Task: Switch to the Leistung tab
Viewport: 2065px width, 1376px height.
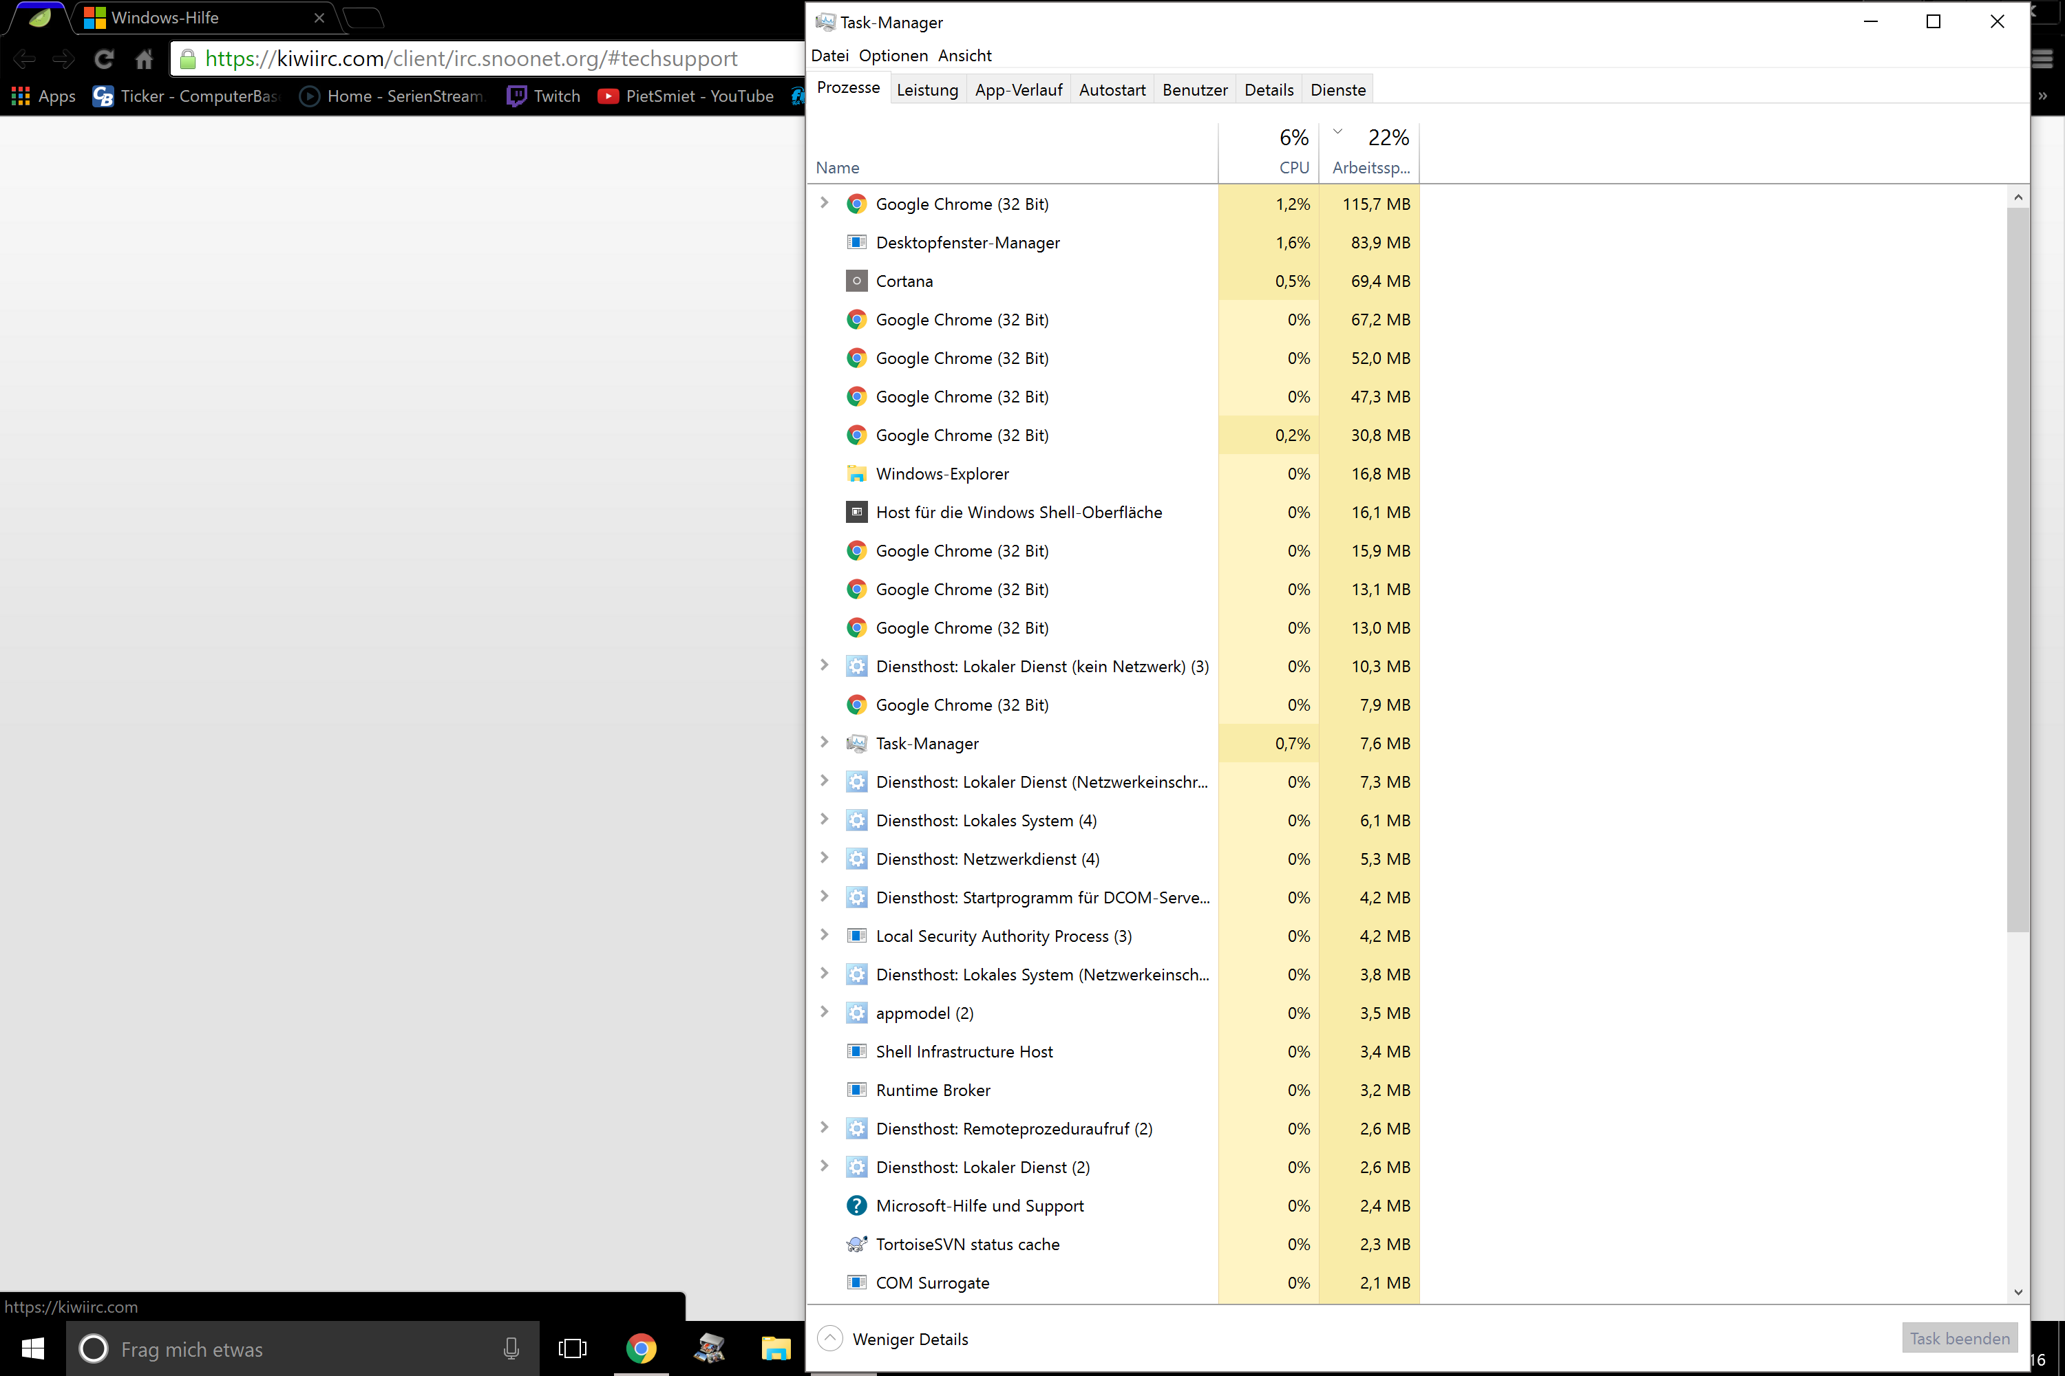Action: [926, 89]
